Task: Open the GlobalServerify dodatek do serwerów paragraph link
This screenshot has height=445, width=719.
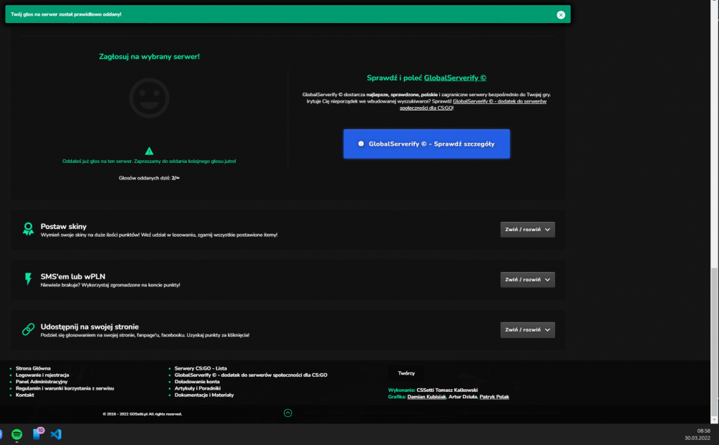Action: [x=473, y=104]
